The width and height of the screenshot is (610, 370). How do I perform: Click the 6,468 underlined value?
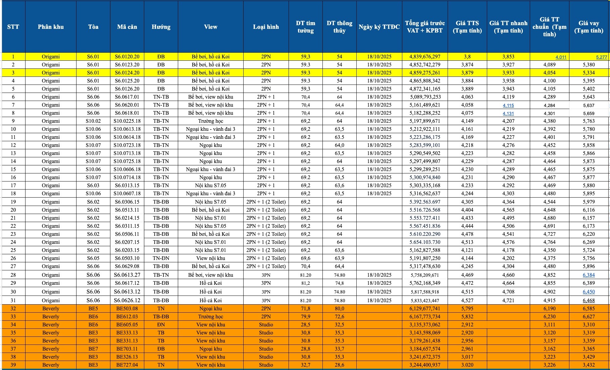pos(589,301)
